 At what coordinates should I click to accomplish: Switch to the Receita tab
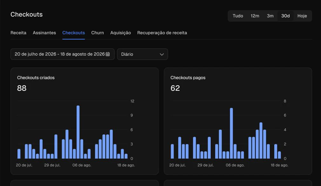pos(18,33)
